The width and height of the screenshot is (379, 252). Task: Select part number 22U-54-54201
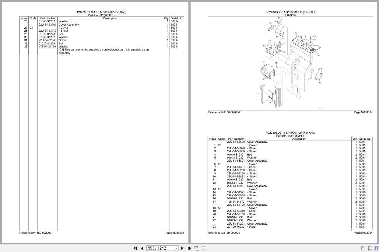tap(236, 224)
